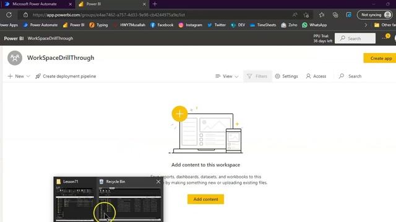The height and width of the screenshot is (222, 396).
Task: Open the Collections icon in the browser toolbar
Action: pyautogui.click(x=335, y=15)
